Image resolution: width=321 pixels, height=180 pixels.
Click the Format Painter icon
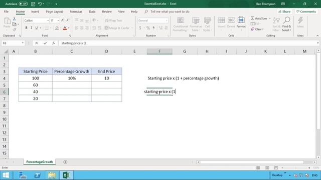15,29
